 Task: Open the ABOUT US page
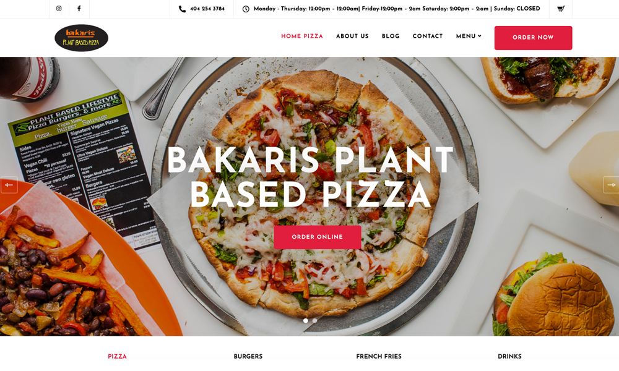point(352,36)
